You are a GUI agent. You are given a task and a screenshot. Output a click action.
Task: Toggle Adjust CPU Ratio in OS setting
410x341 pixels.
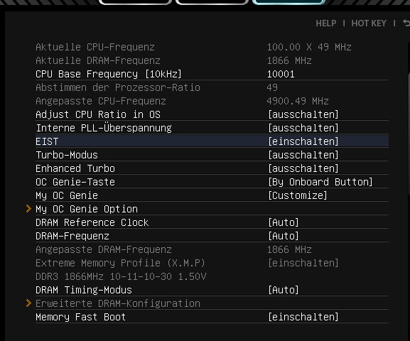click(303, 114)
